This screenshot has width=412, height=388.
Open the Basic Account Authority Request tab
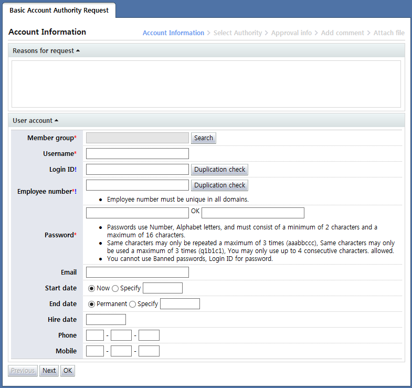[59, 11]
